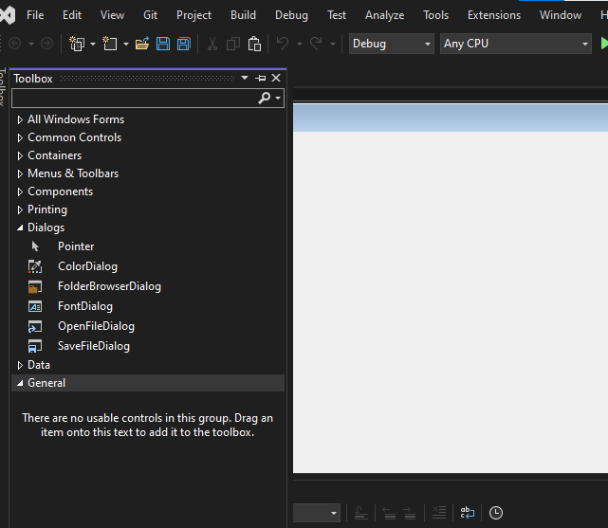Viewport: 608px width, 528px height.
Task: Click the clock icon in bottom toolbar
Action: point(496,513)
